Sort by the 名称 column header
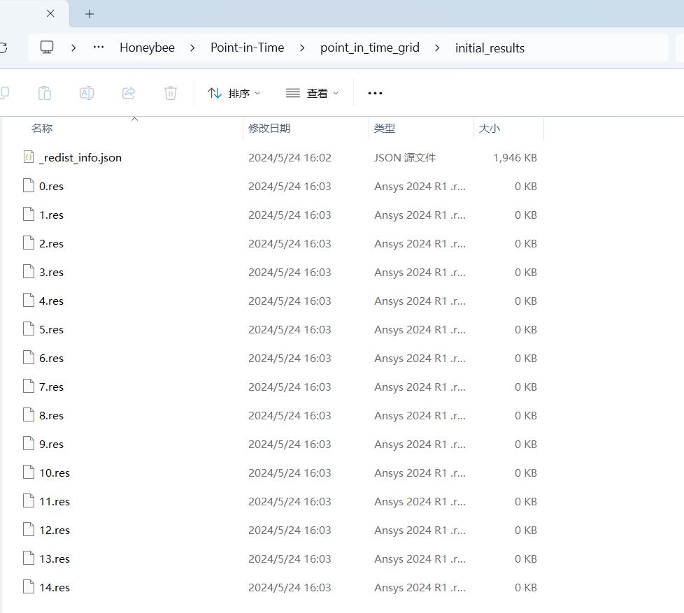 click(x=41, y=128)
